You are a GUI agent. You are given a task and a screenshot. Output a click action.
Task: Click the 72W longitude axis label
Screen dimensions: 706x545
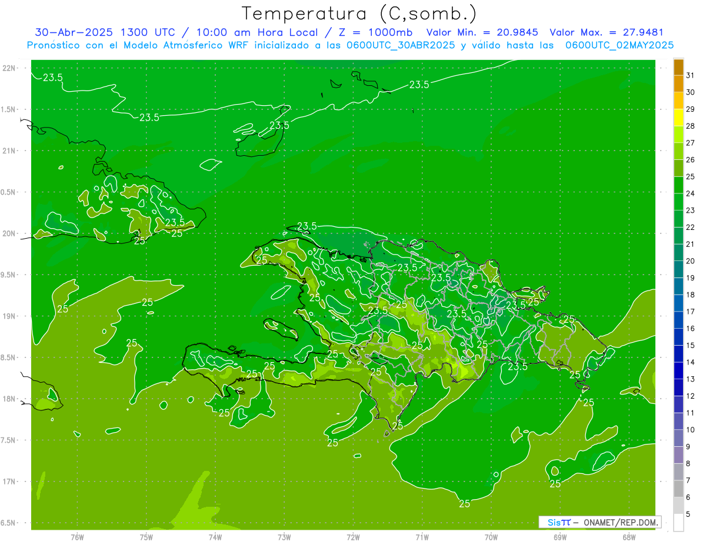(x=354, y=537)
